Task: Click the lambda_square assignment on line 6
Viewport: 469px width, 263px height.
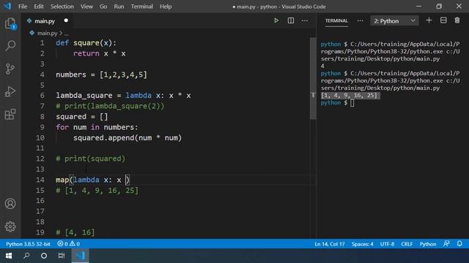Action: [123, 96]
